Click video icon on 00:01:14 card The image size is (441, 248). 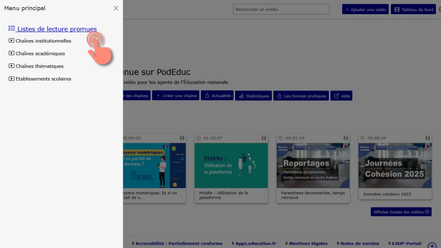click(346, 138)
